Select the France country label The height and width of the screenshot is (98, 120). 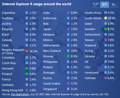point(6,79)
